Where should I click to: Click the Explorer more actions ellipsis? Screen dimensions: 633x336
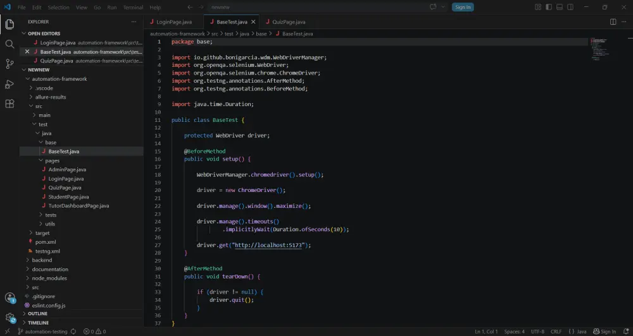(x=134, y=21)
